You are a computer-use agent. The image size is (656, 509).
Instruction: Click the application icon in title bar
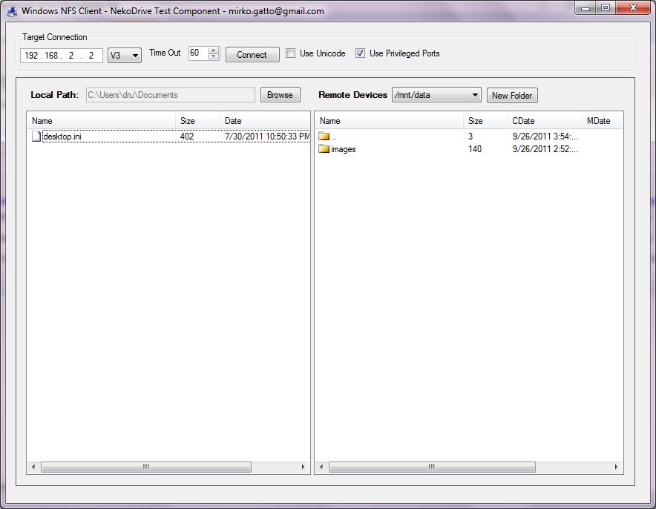coord(12,11)
